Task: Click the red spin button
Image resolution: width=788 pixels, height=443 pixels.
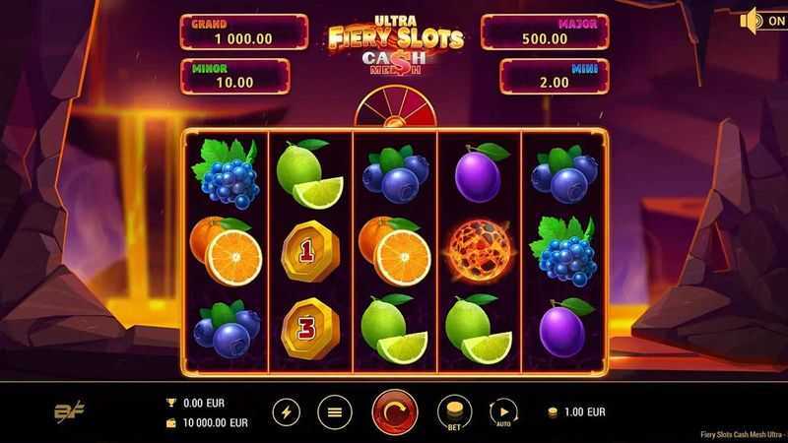Action: pos(395,411)
